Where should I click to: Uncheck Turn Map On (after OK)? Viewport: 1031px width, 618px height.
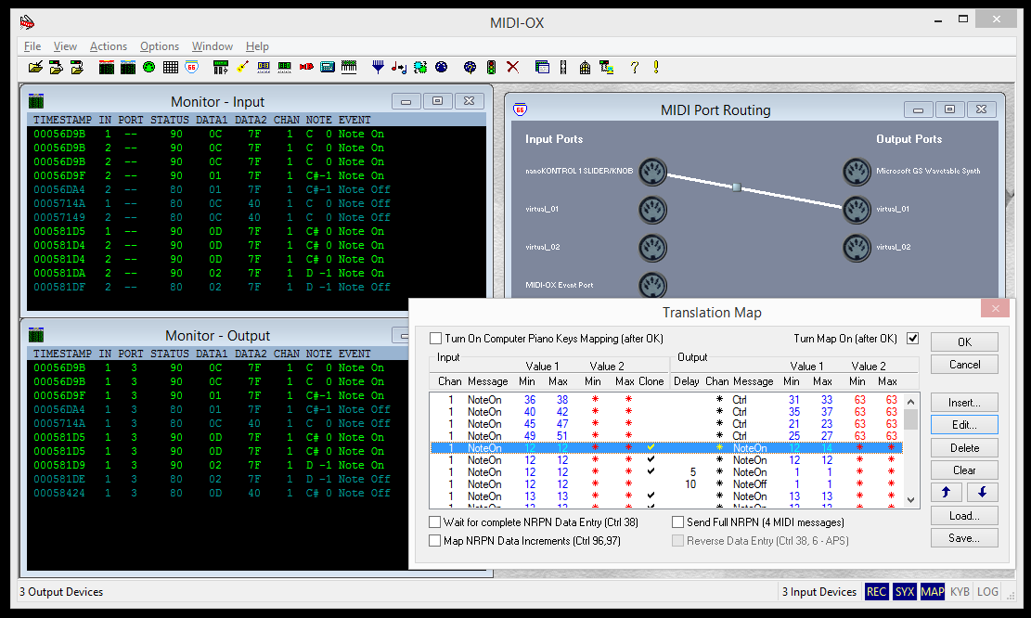(x=912, y=339)
